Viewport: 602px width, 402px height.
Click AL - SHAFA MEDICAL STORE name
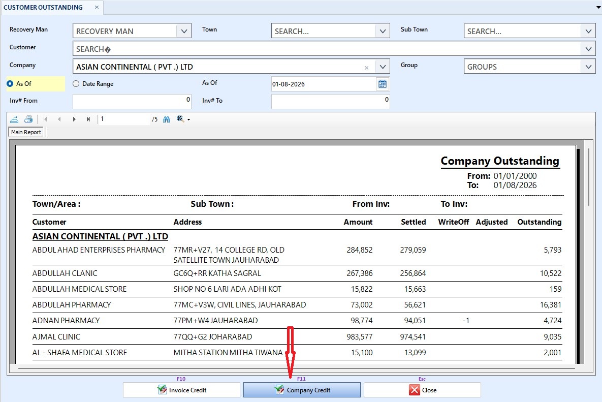pyautogui.click(x=79, y=353)
